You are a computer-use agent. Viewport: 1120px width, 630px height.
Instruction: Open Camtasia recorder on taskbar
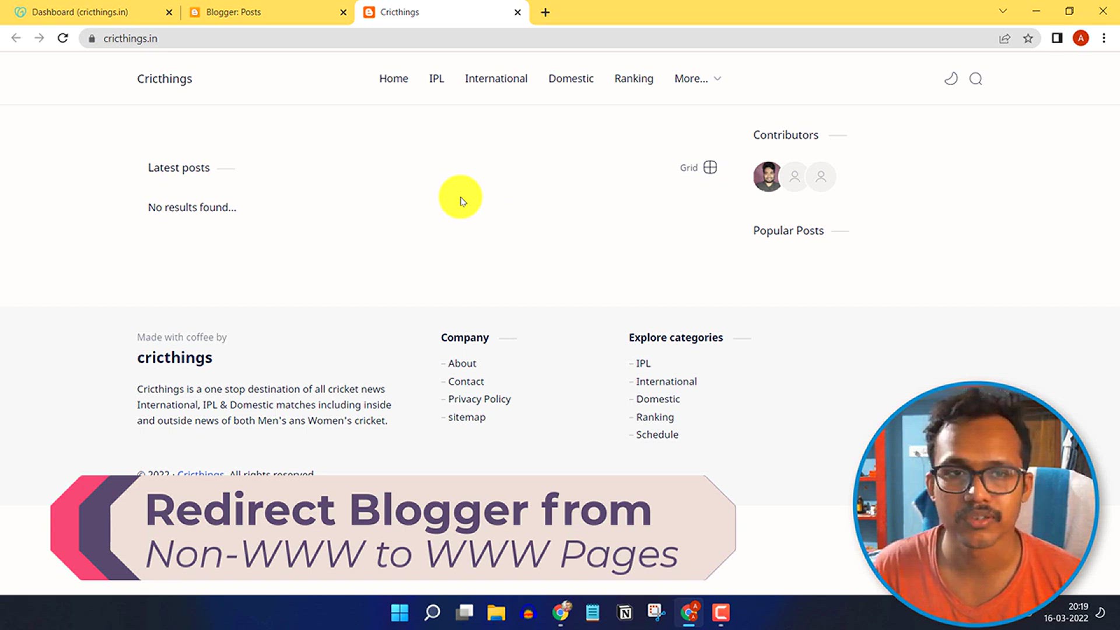click(721, 612)
